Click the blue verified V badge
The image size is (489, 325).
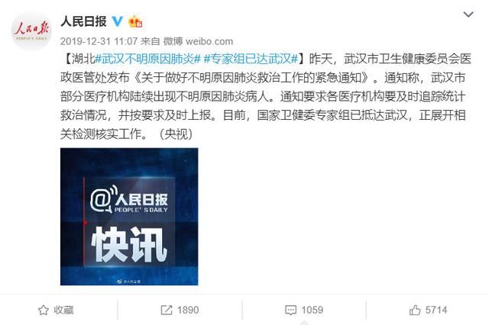coord(118,21)
